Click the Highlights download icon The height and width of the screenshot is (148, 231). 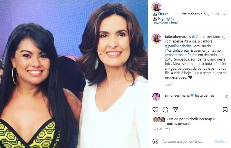point(155,19)
